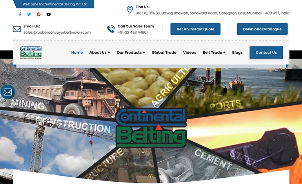Open the YouTube social icon
302x184 pixels.
[x=49, y=14]
